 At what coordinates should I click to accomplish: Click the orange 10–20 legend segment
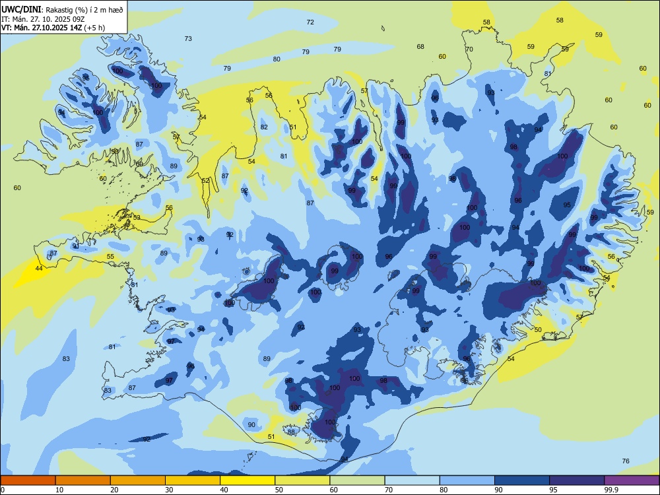click(83, 480)
